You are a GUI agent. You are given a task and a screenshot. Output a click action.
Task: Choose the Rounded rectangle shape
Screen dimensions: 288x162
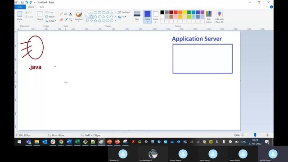click(103, 13)
